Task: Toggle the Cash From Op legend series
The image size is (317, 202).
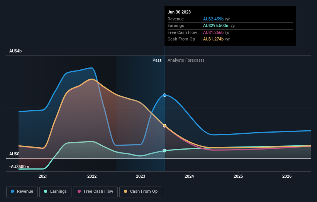Action: click(141, 192)
